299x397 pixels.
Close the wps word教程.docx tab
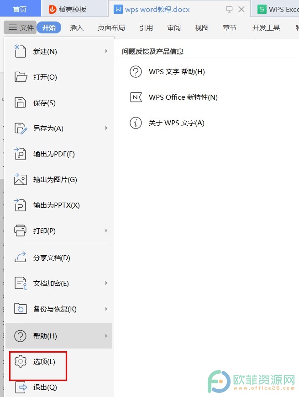(x=241, y=9)
